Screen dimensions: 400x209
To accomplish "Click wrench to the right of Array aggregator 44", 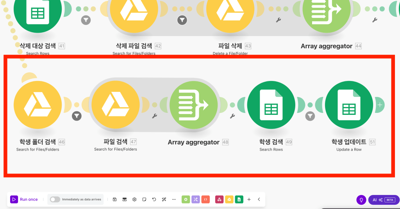I will pyautogui.click(x=375, y=20).
